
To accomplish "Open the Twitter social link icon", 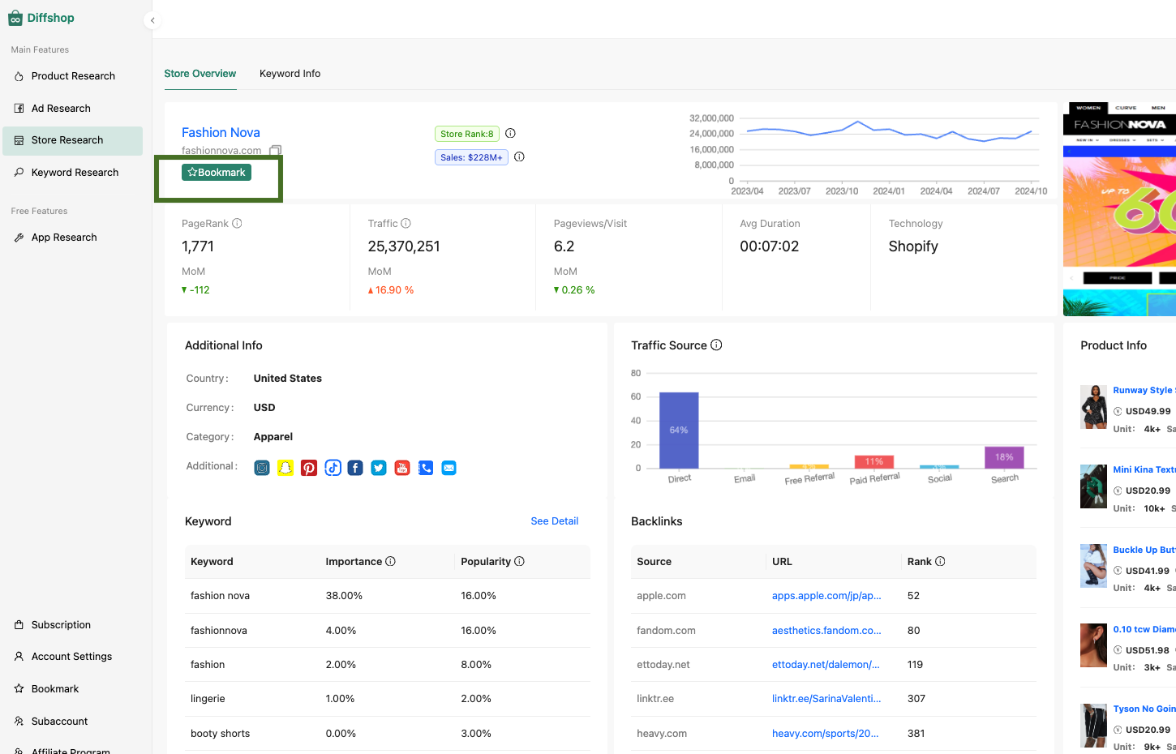I will click(379, 468).
